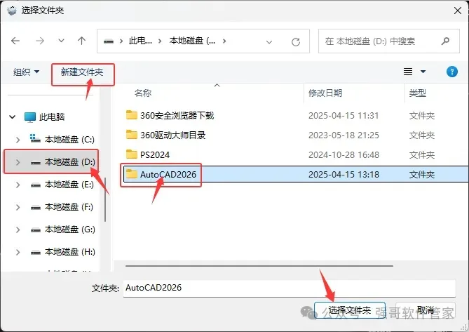Select 360驱动大师目录 folder
This screenshot has height=332, width=469.
[173, 135]
